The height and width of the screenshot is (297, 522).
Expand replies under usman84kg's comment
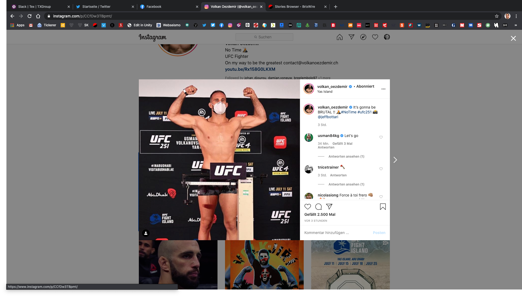pos(346,157)
